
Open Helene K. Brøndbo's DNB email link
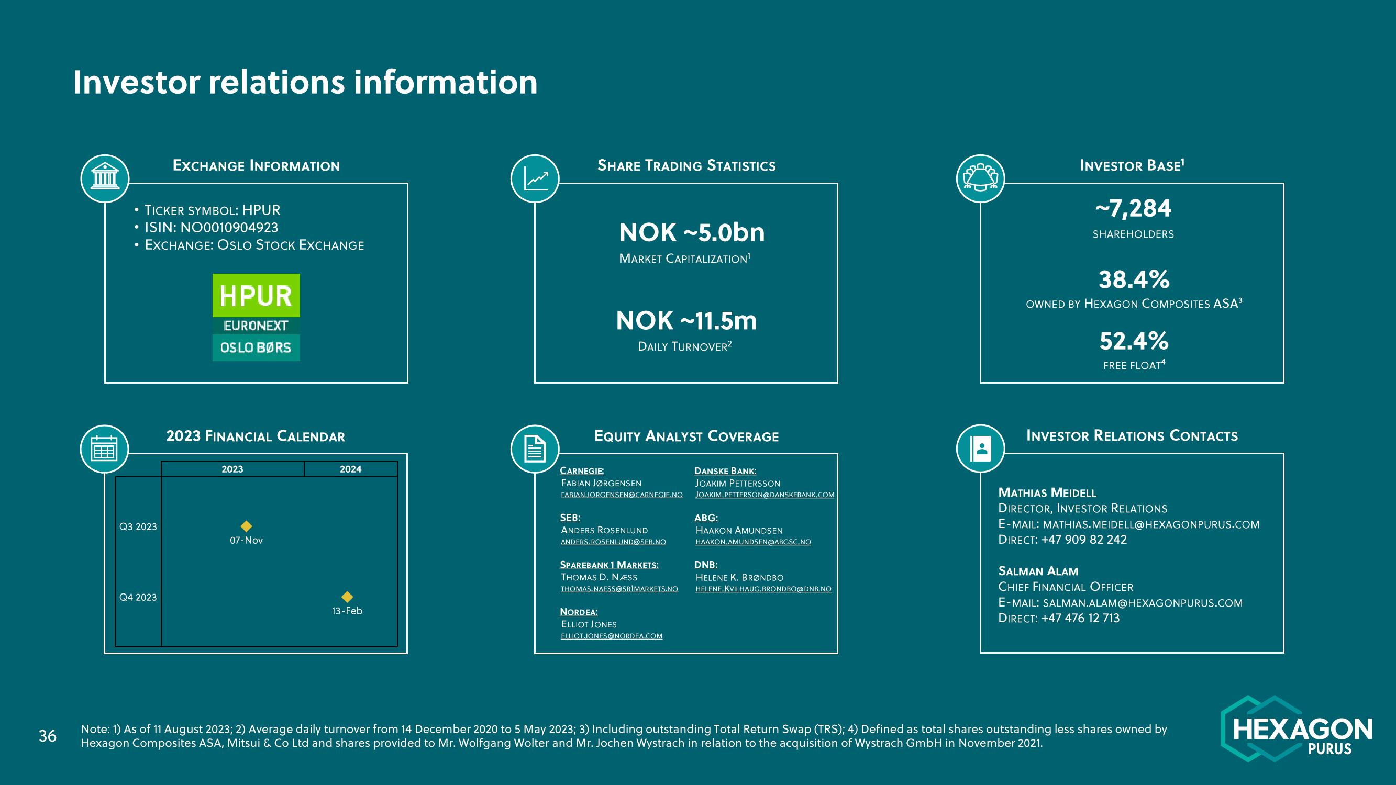pyautogui.click(x=763, y=589)
